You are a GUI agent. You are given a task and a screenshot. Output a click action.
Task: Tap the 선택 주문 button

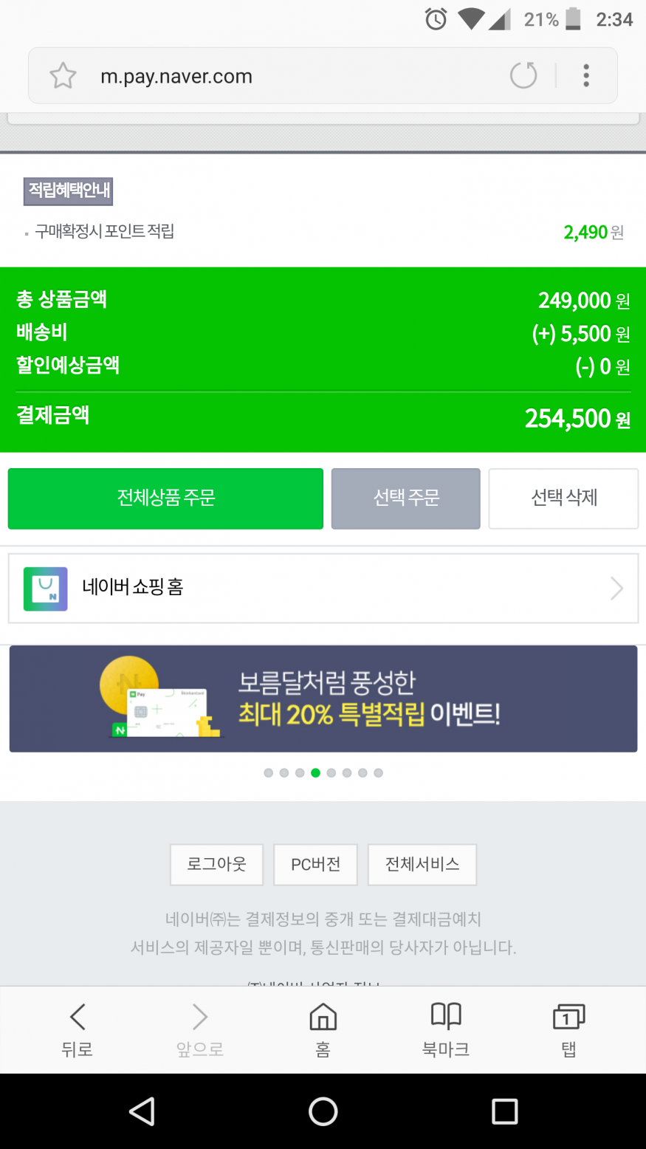[x=406, y=498]
